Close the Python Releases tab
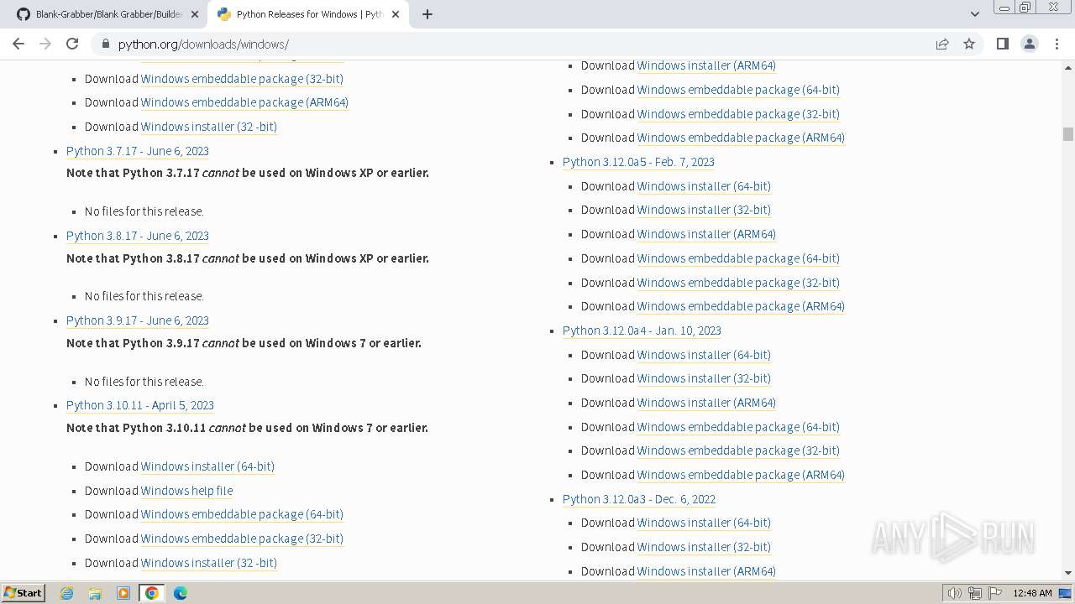This screenshot has width=1075, height=604. pos(396,14)
